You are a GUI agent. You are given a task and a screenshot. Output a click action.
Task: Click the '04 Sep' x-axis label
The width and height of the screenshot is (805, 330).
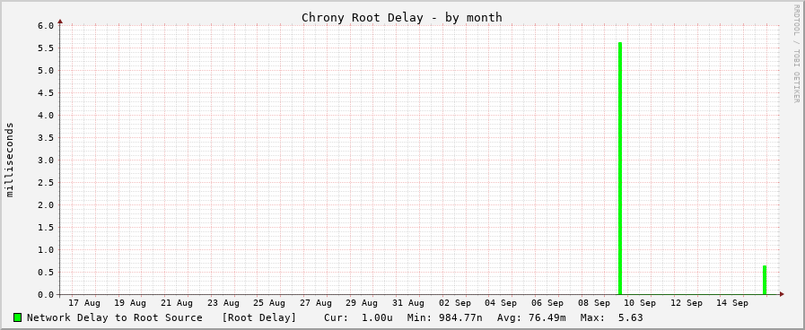click(x=501, y=303)
